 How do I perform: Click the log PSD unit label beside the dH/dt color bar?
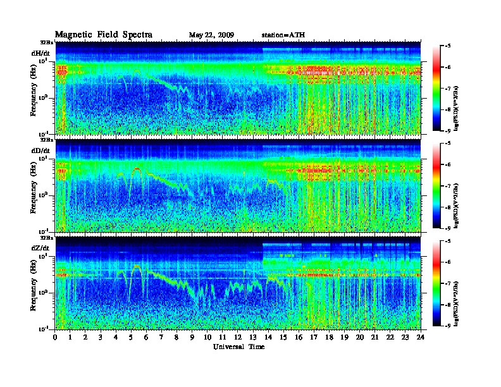(456, 108)
